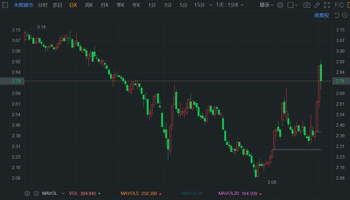
Task: Switch to 1分 one-minute chart
Action: tap(152, 5)
